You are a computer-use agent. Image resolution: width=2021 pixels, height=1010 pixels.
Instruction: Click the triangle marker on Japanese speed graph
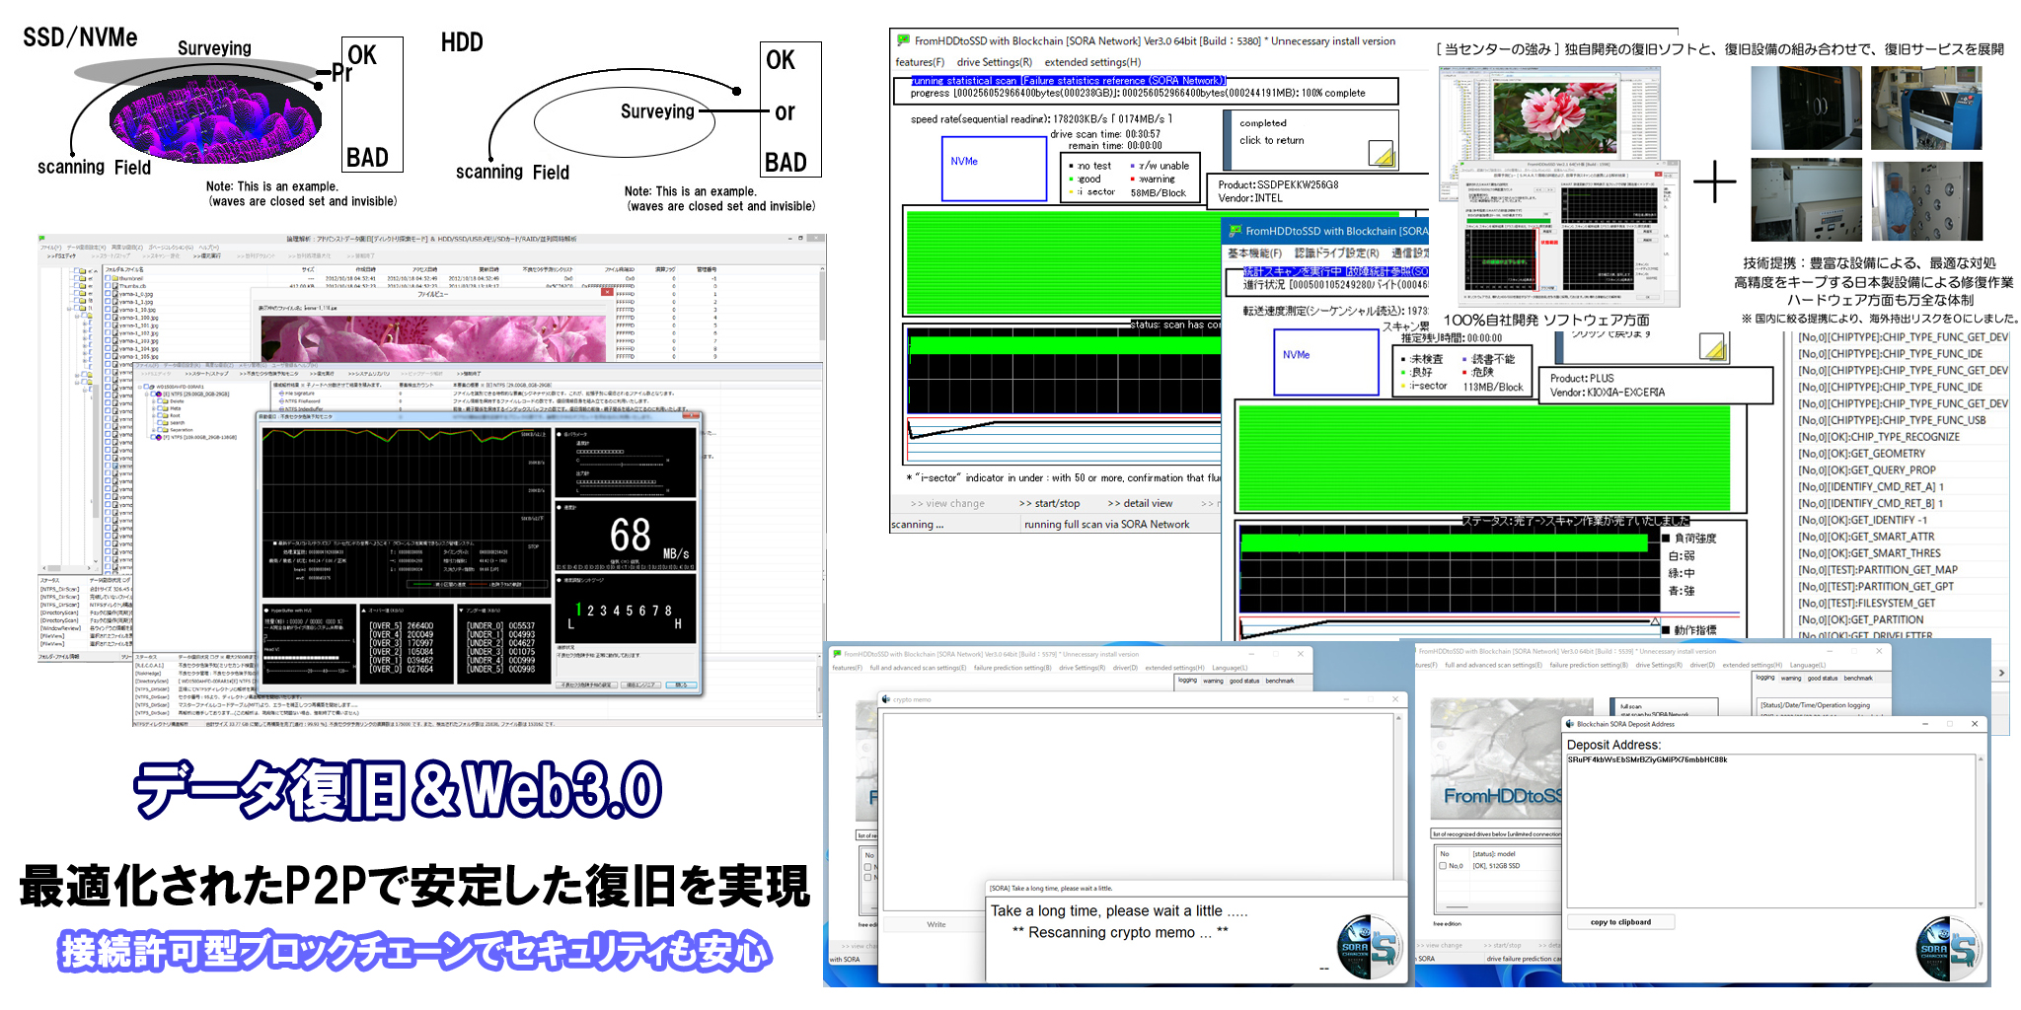1655,621
